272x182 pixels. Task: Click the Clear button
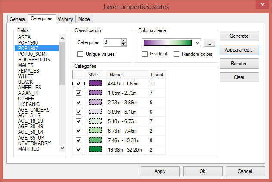click(x=239, y=77)
